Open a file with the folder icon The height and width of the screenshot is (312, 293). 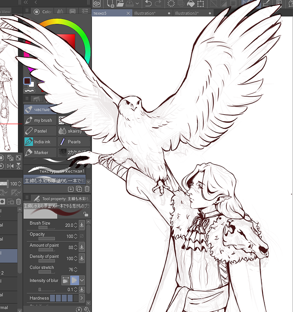click(120, 3)
